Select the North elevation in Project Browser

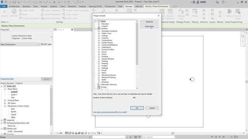pyautogui.click(x=14, y=112)
